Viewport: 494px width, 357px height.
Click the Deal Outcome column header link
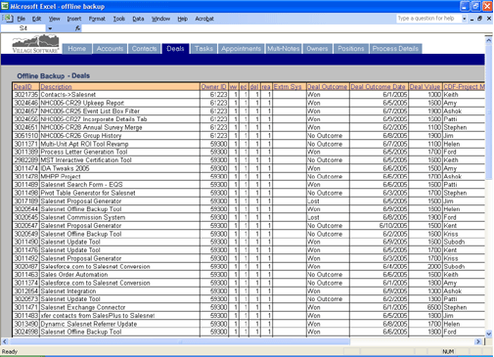(x=328, y=87)
